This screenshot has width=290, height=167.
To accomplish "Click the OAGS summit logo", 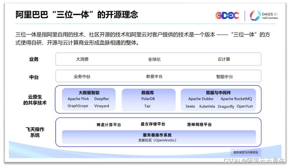I will tap(264, 16).
